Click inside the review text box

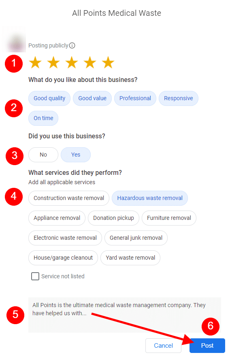[125, 315]
